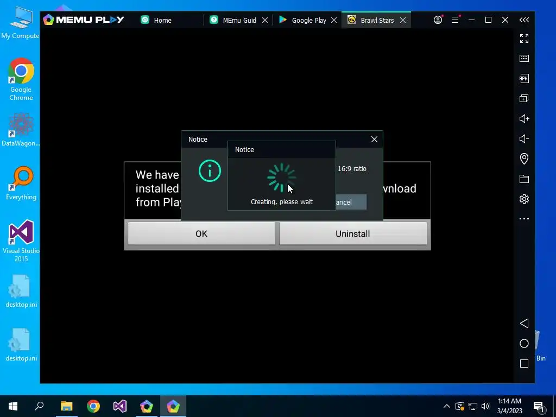
Task: Open the Everything search desktop shortcut
Action: click(x=21, y=183)
